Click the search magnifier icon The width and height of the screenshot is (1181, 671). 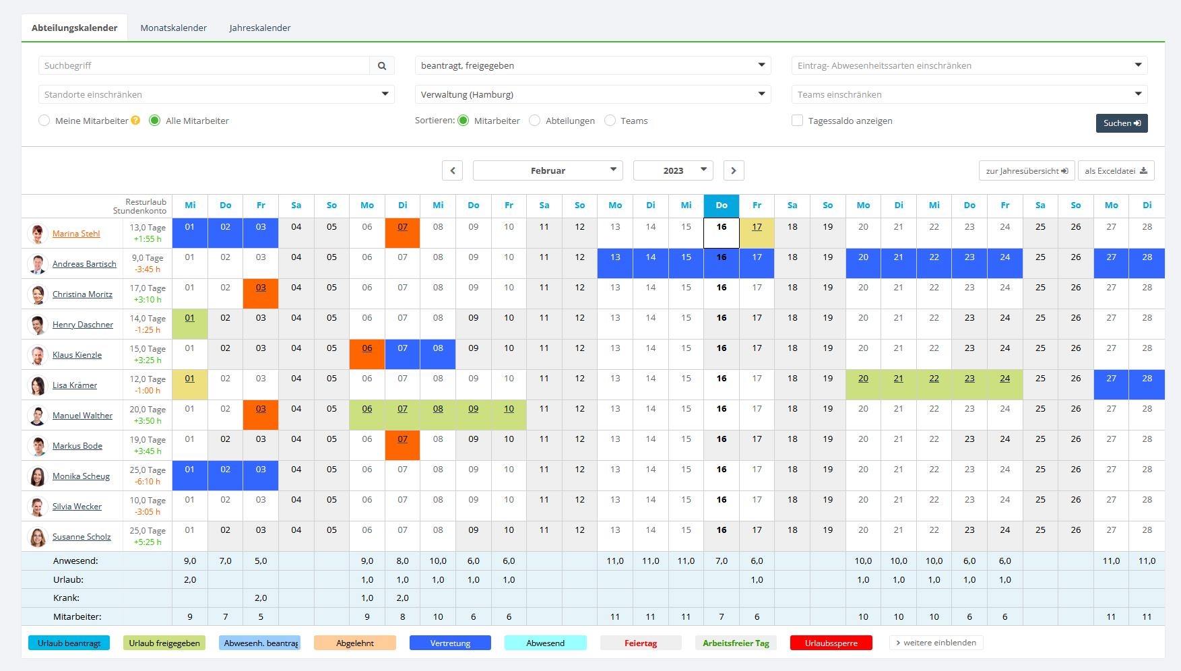(382, 65)
